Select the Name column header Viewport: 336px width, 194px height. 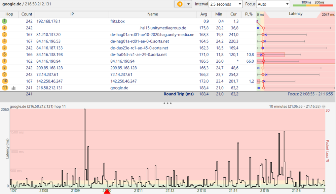(152, 14)
